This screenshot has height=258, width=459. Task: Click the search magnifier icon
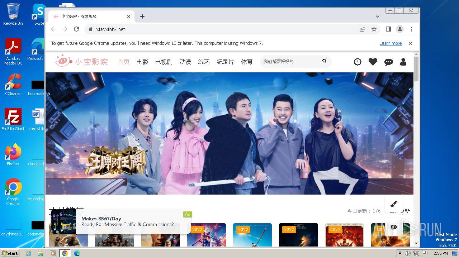point(324,61)
